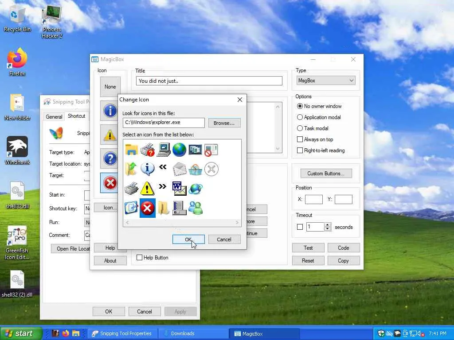Image resolution: width=454 pixels, height=340 pixels.
Task: Click the Code button in MagicBox
Action: tap(344, 248)
